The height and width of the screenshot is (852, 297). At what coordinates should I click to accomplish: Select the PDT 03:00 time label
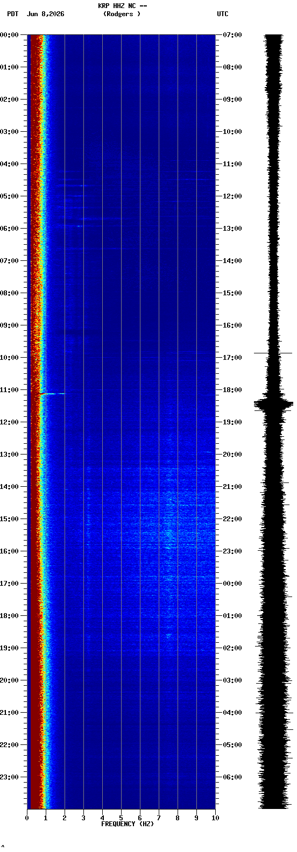click(9, 132)
